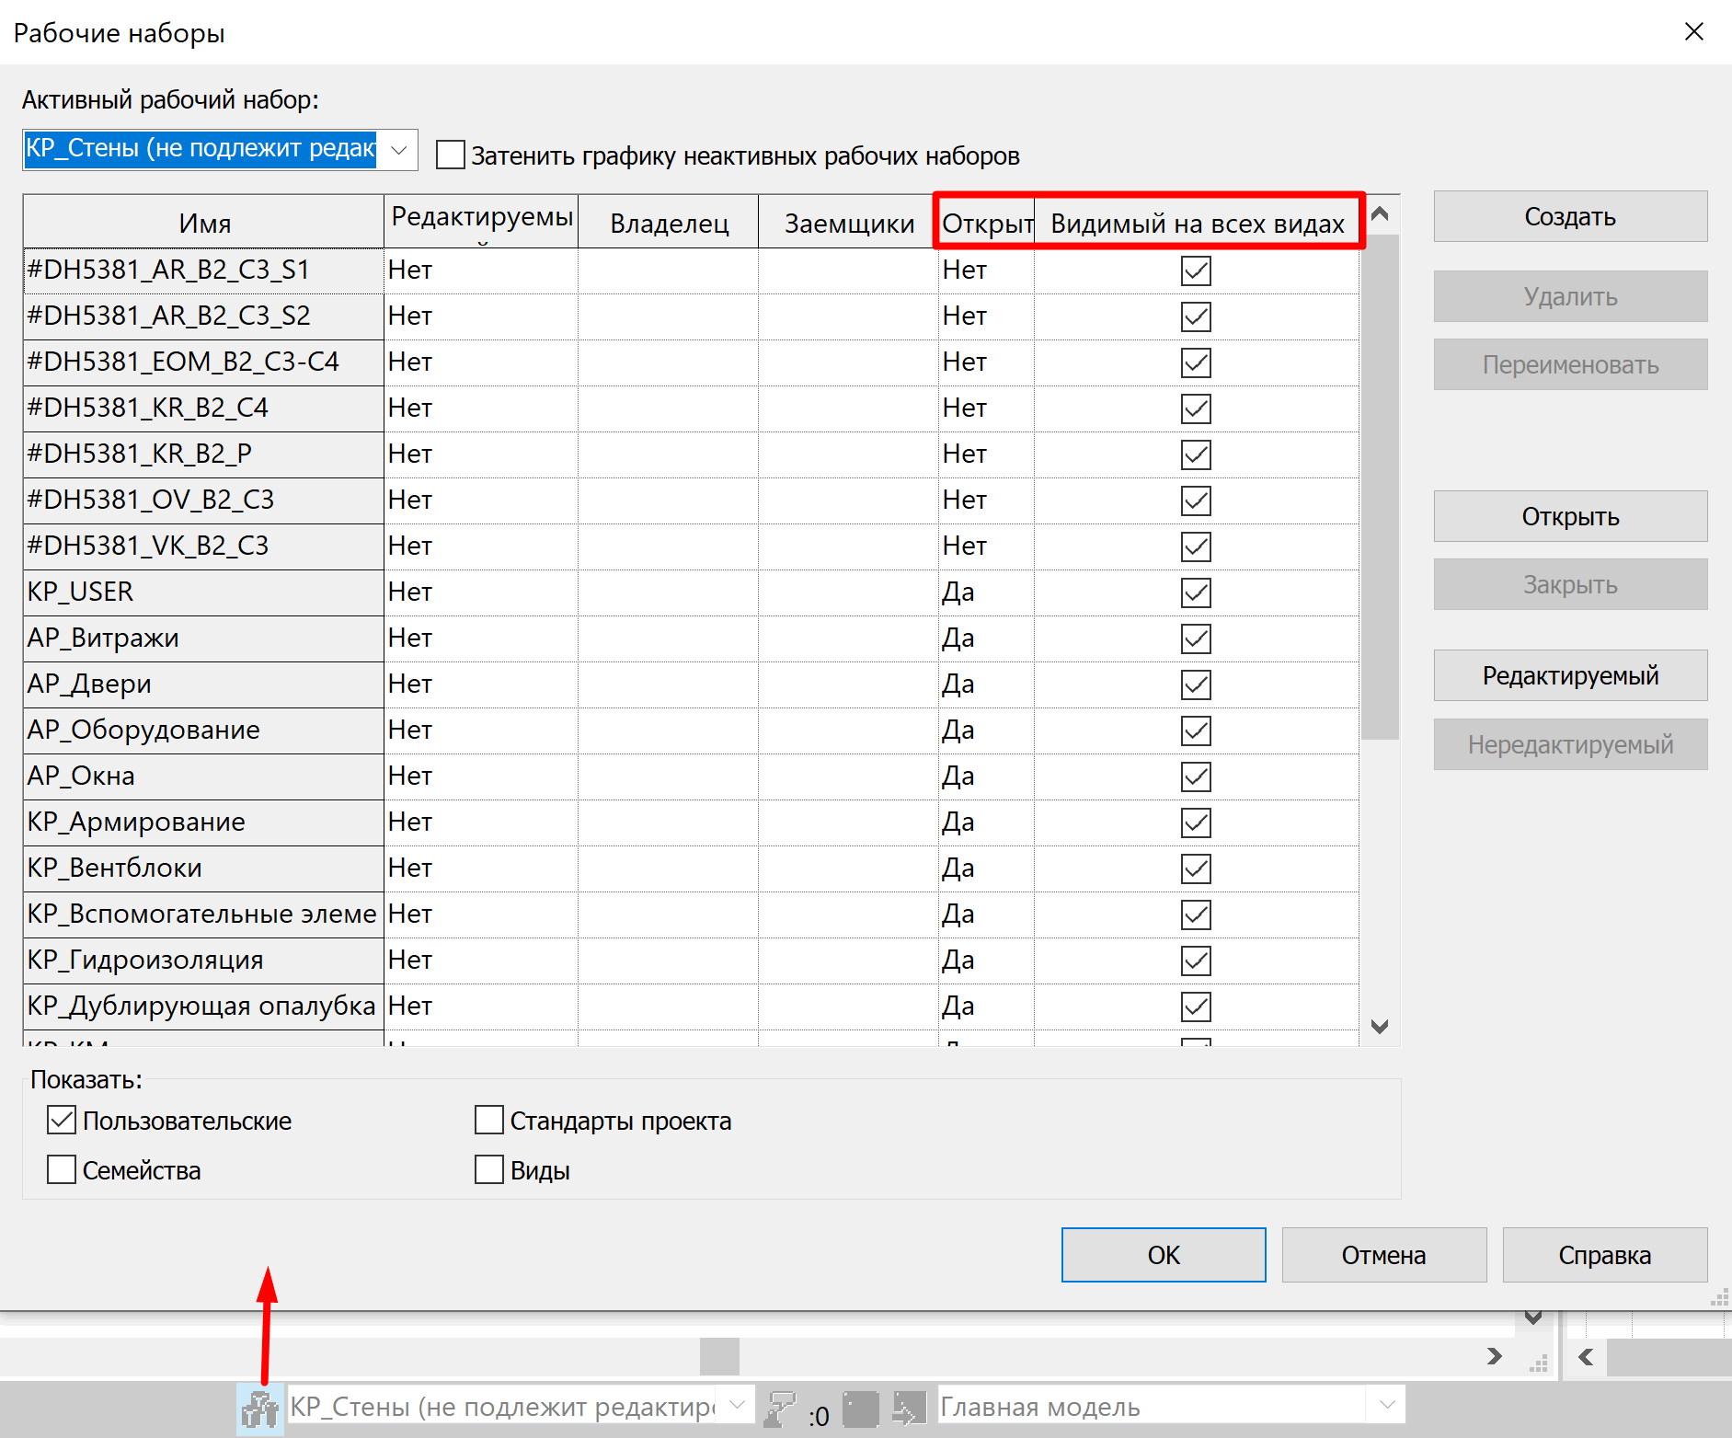The width and height of the screenshot is (1732, 1438).
Task: Click the Worksets icon in the status bar
Action: coord(260,1408)
